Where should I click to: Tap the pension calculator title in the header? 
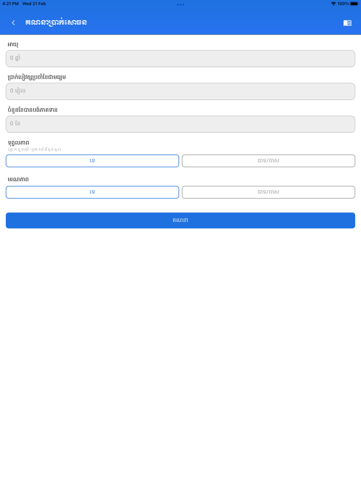click(57, 22)
